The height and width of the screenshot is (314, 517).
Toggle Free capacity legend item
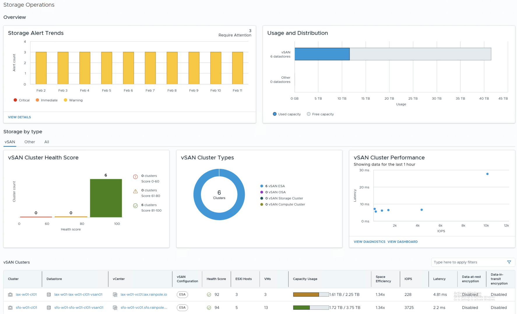coord(320,114)
